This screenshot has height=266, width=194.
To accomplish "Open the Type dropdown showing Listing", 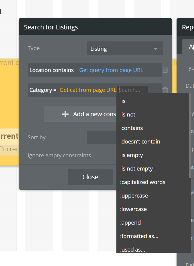I will 125,49.
